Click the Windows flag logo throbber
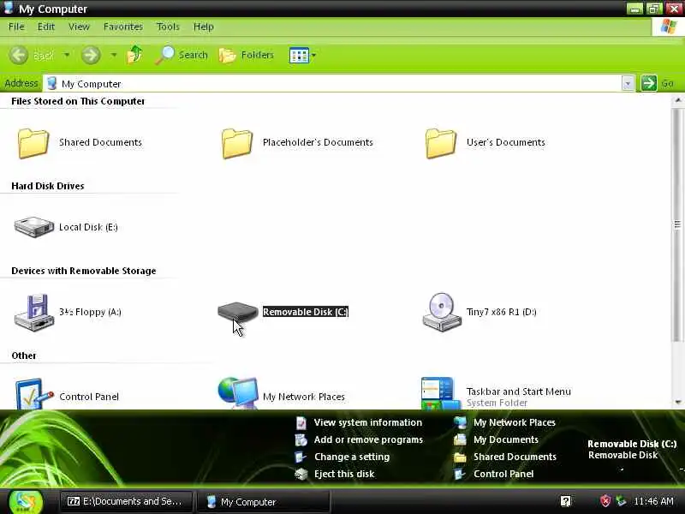 [668, 27]
